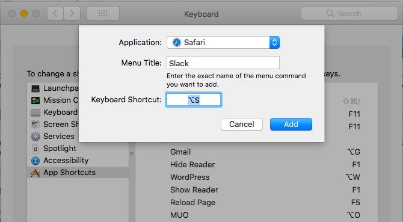Open the Spotlight category icon

tap(35, 149)
